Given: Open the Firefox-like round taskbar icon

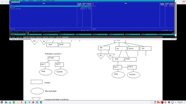Looking at the screenshot, I should [33, 102].
